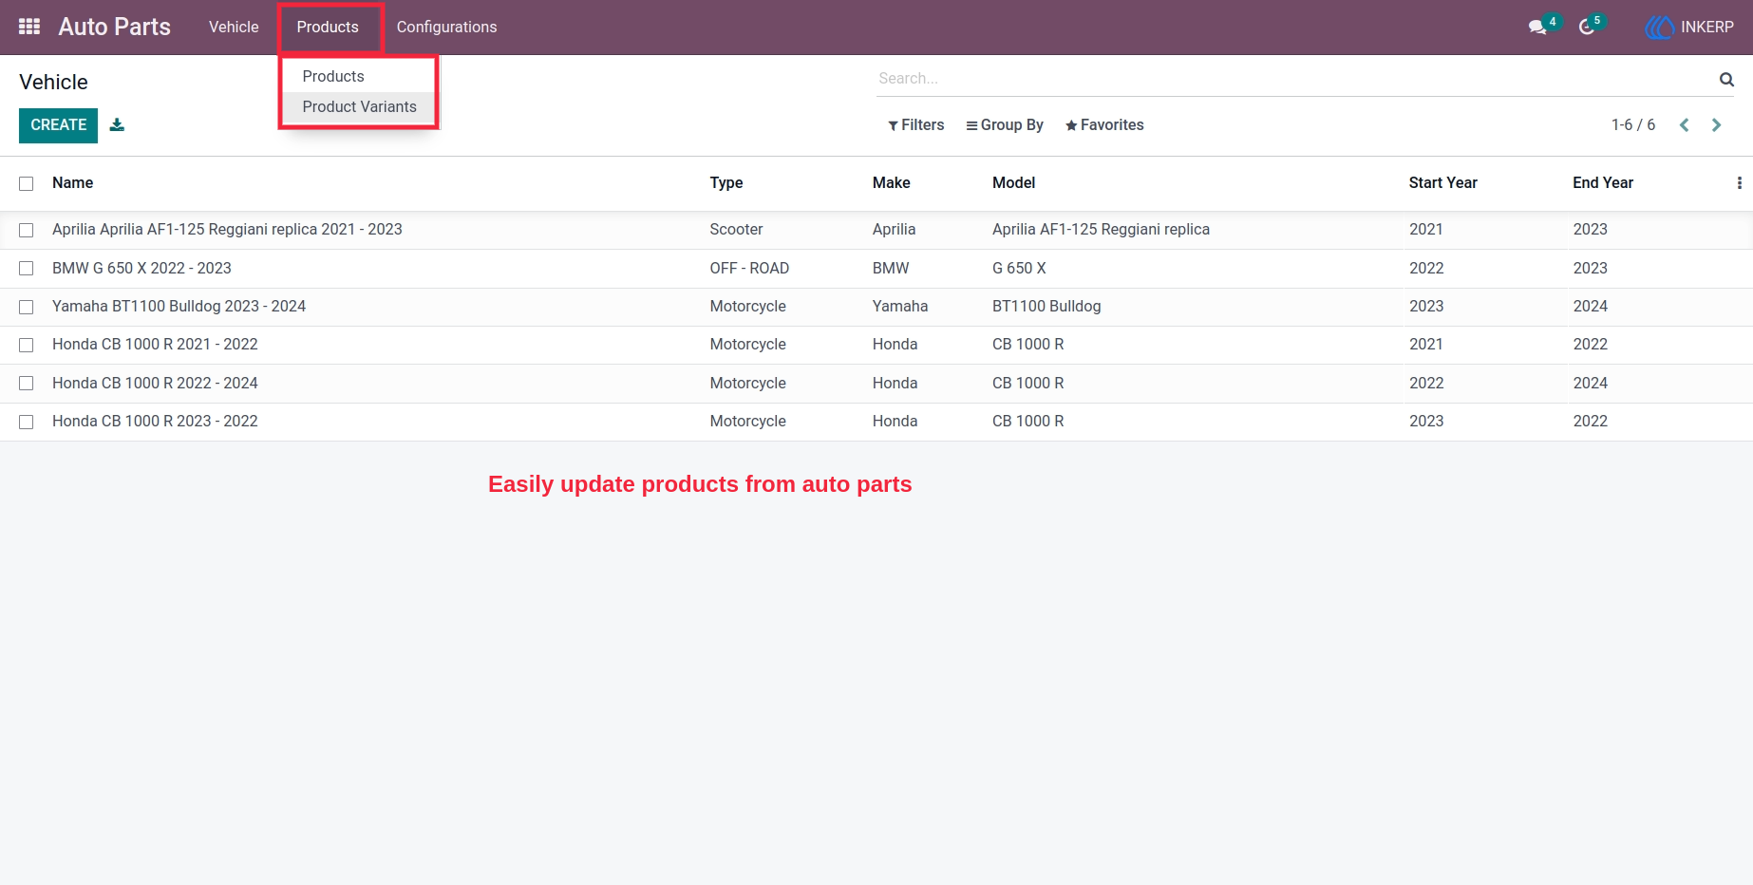Open the apps grid menu icon

[x=29, y=27]
